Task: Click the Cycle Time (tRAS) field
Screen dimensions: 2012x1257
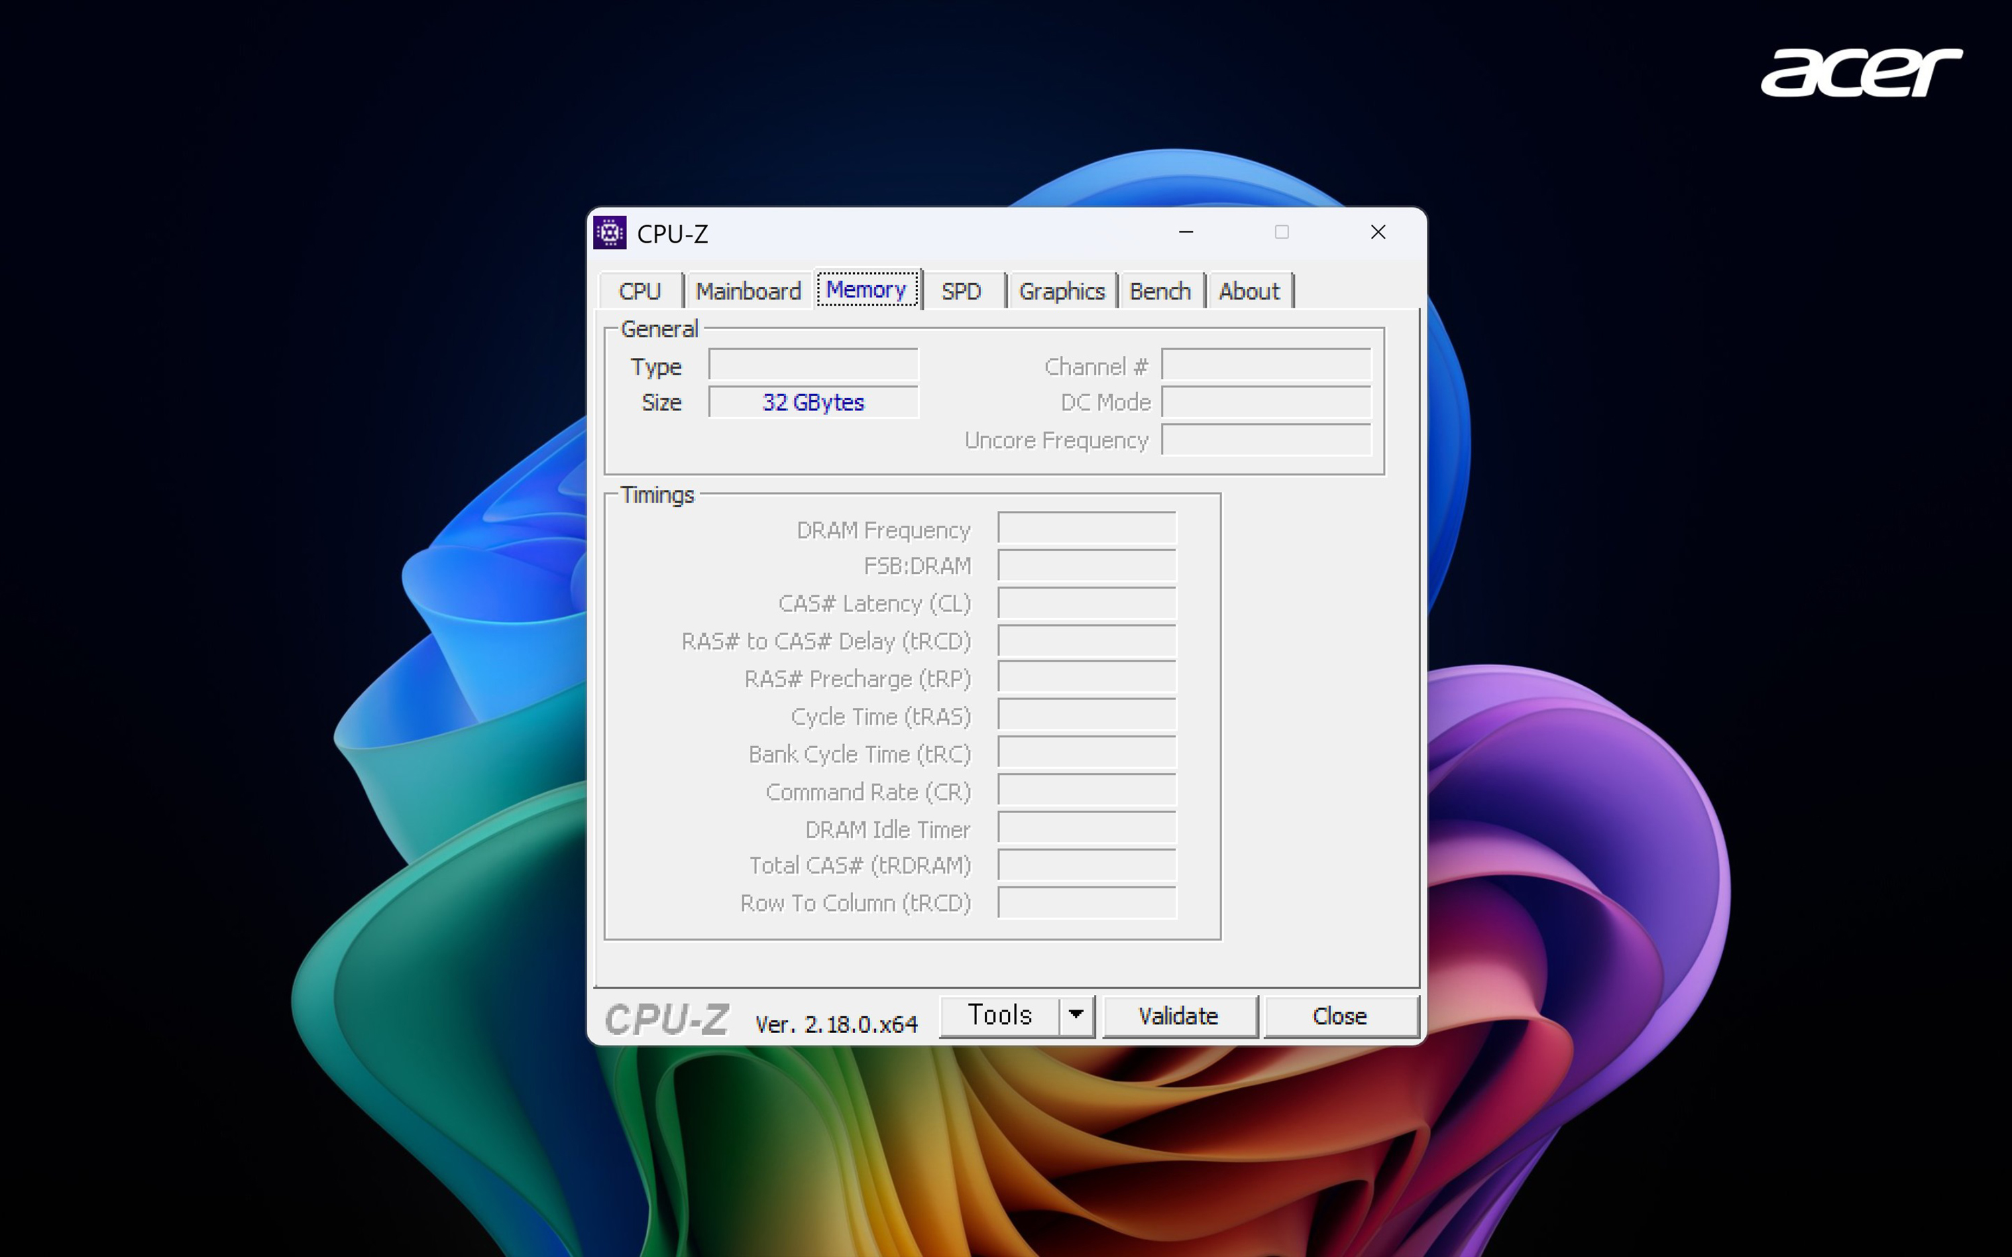Action: [1086, 716]
